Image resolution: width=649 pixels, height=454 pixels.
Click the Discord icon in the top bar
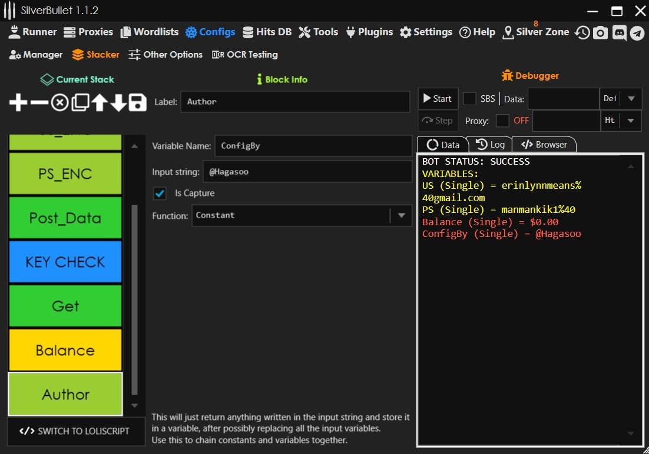619,32
